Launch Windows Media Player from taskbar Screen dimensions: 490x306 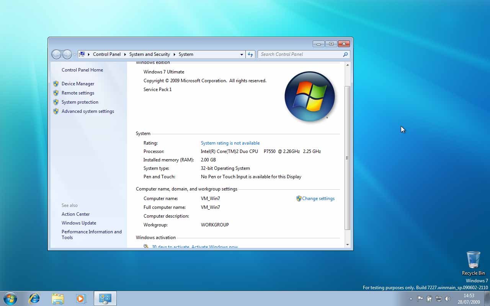81,298
